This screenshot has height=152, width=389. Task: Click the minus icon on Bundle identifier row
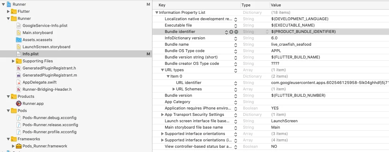236,32
